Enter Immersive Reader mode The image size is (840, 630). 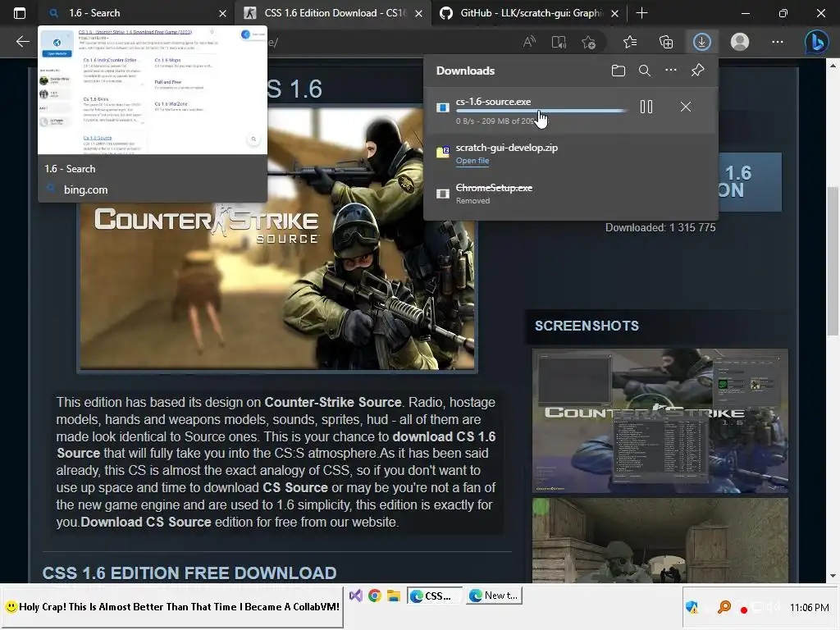point(559,42)
